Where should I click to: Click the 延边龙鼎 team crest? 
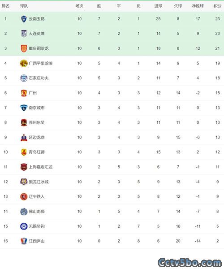click(x=24, y=138)
